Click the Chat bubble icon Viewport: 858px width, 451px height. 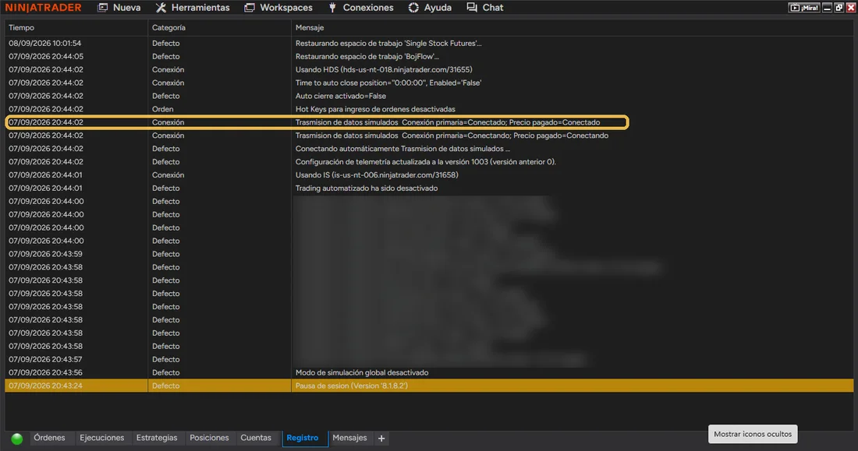click(472, 8)
